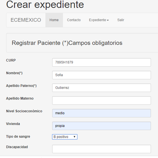The width and height of the screenshot is (158, 158).
Task: Focus the empty Discapacidad input box
Action: pyautogui.click(x=102, y=149)
